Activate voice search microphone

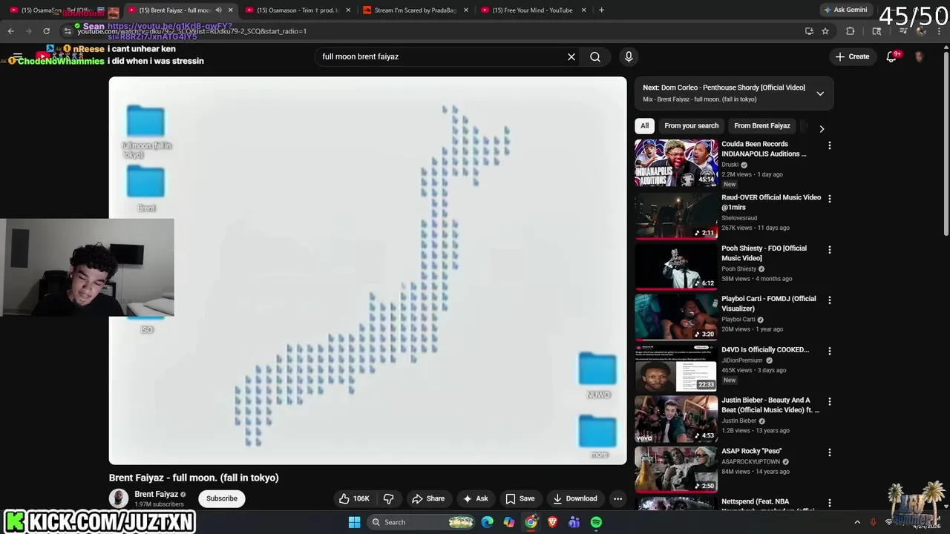click(629, 56)
